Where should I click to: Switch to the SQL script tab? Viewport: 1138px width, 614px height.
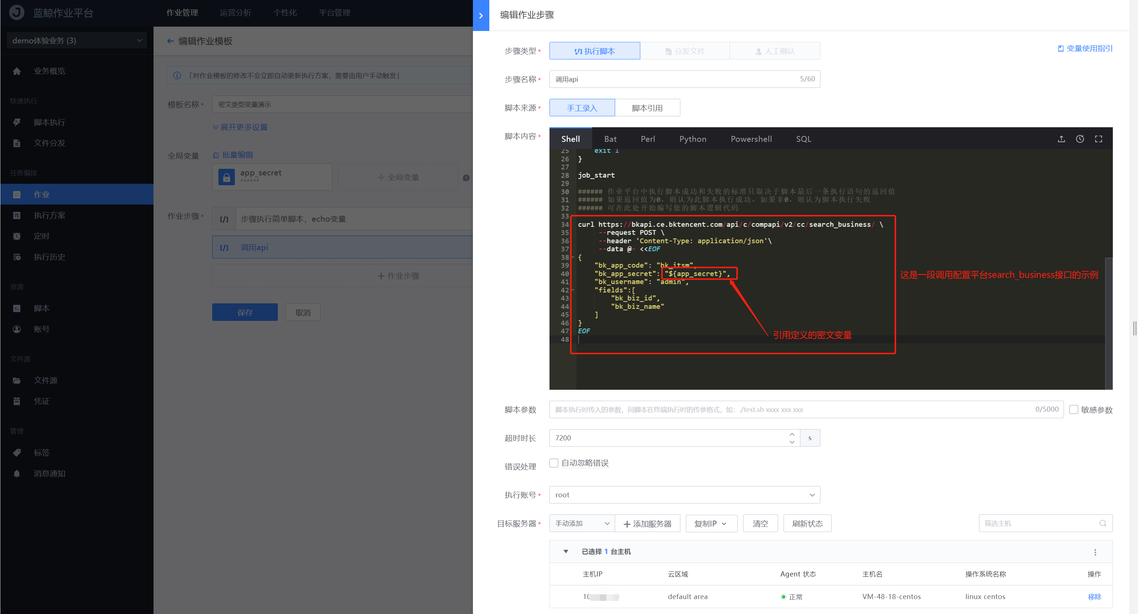pyautogui.click(x=803, y=139)
